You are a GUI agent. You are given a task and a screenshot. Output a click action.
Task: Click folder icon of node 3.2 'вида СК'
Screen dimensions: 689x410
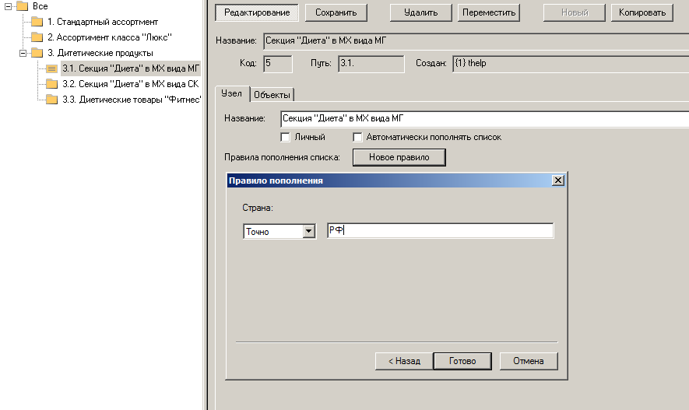(x=52, y=84)
